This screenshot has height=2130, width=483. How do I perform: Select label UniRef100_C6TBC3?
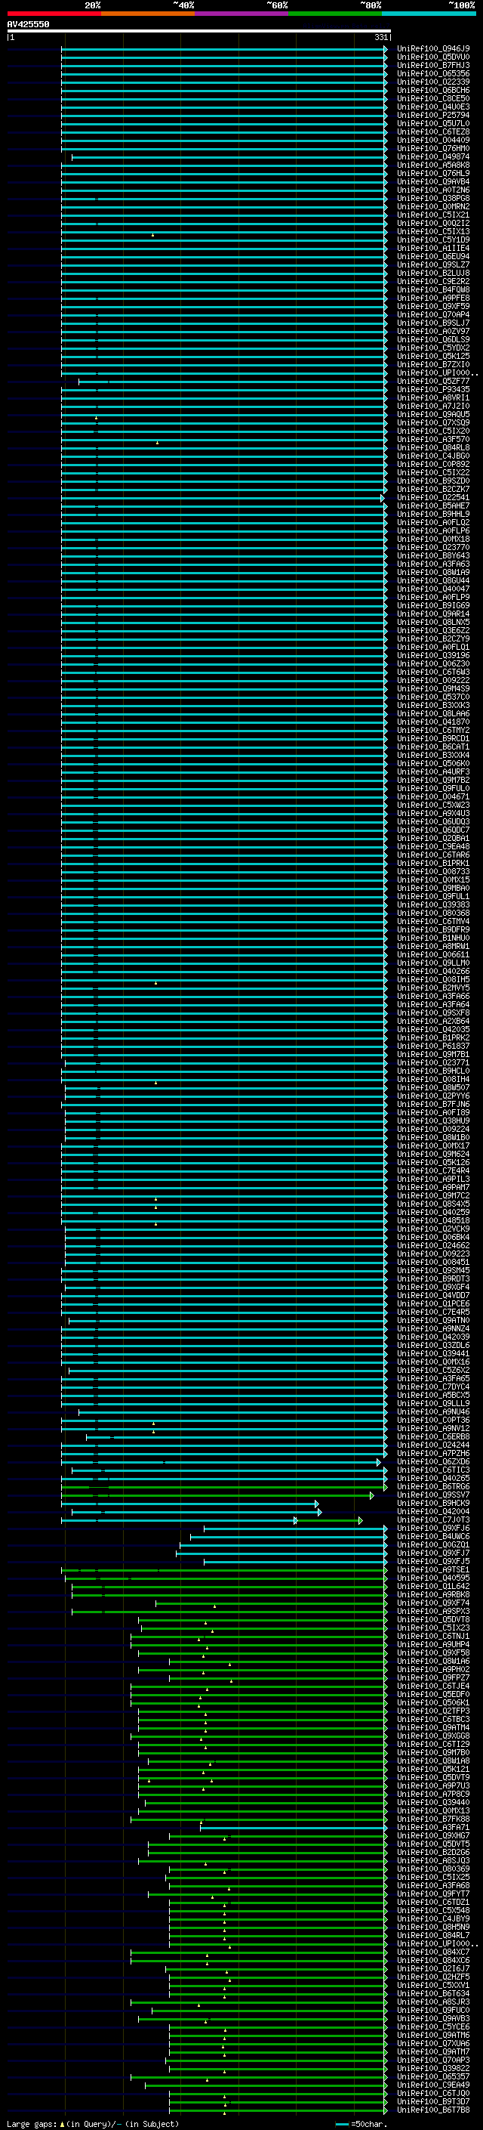[x=433, y=1719]
